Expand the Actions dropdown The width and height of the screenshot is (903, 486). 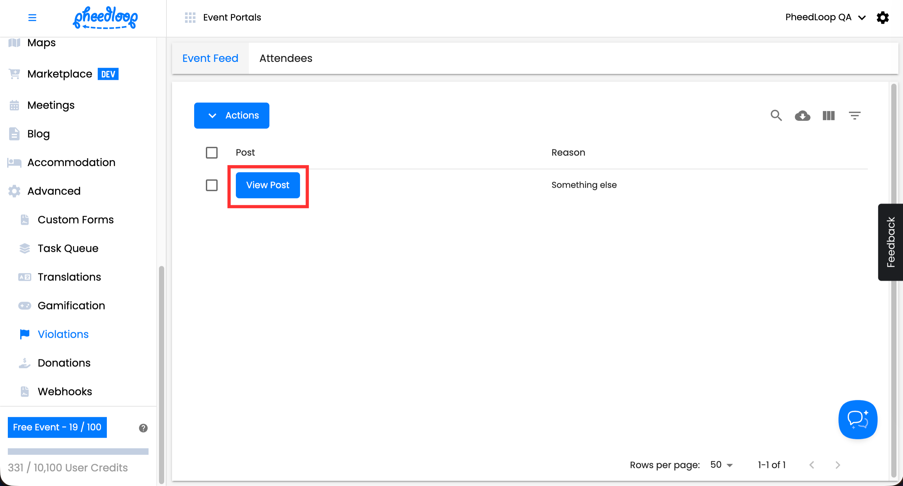[x=232, y=115]
